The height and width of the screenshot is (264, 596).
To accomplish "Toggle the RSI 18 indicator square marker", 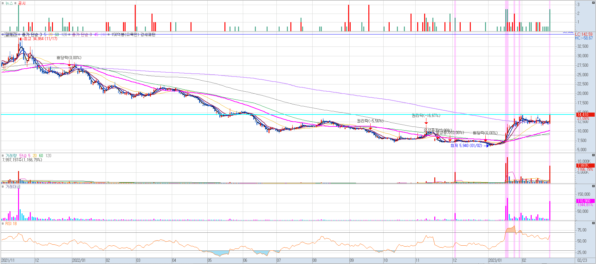I will click(3, 224).
